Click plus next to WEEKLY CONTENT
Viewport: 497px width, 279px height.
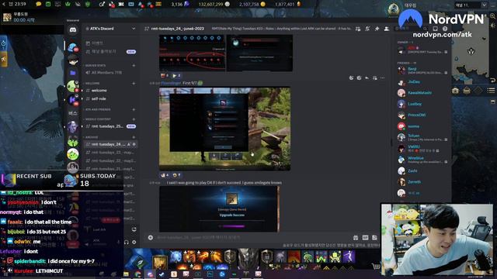pyautogui.click(x=134, y=119)
